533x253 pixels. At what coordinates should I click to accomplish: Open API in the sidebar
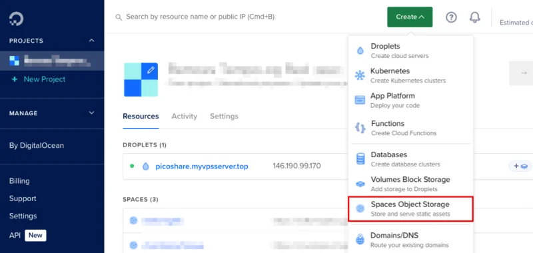pyautogui.click(x=15, y=235)
